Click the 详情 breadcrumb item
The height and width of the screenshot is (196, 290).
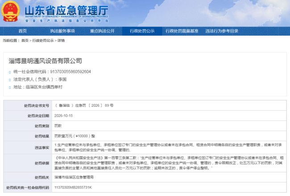pos(61,41)
